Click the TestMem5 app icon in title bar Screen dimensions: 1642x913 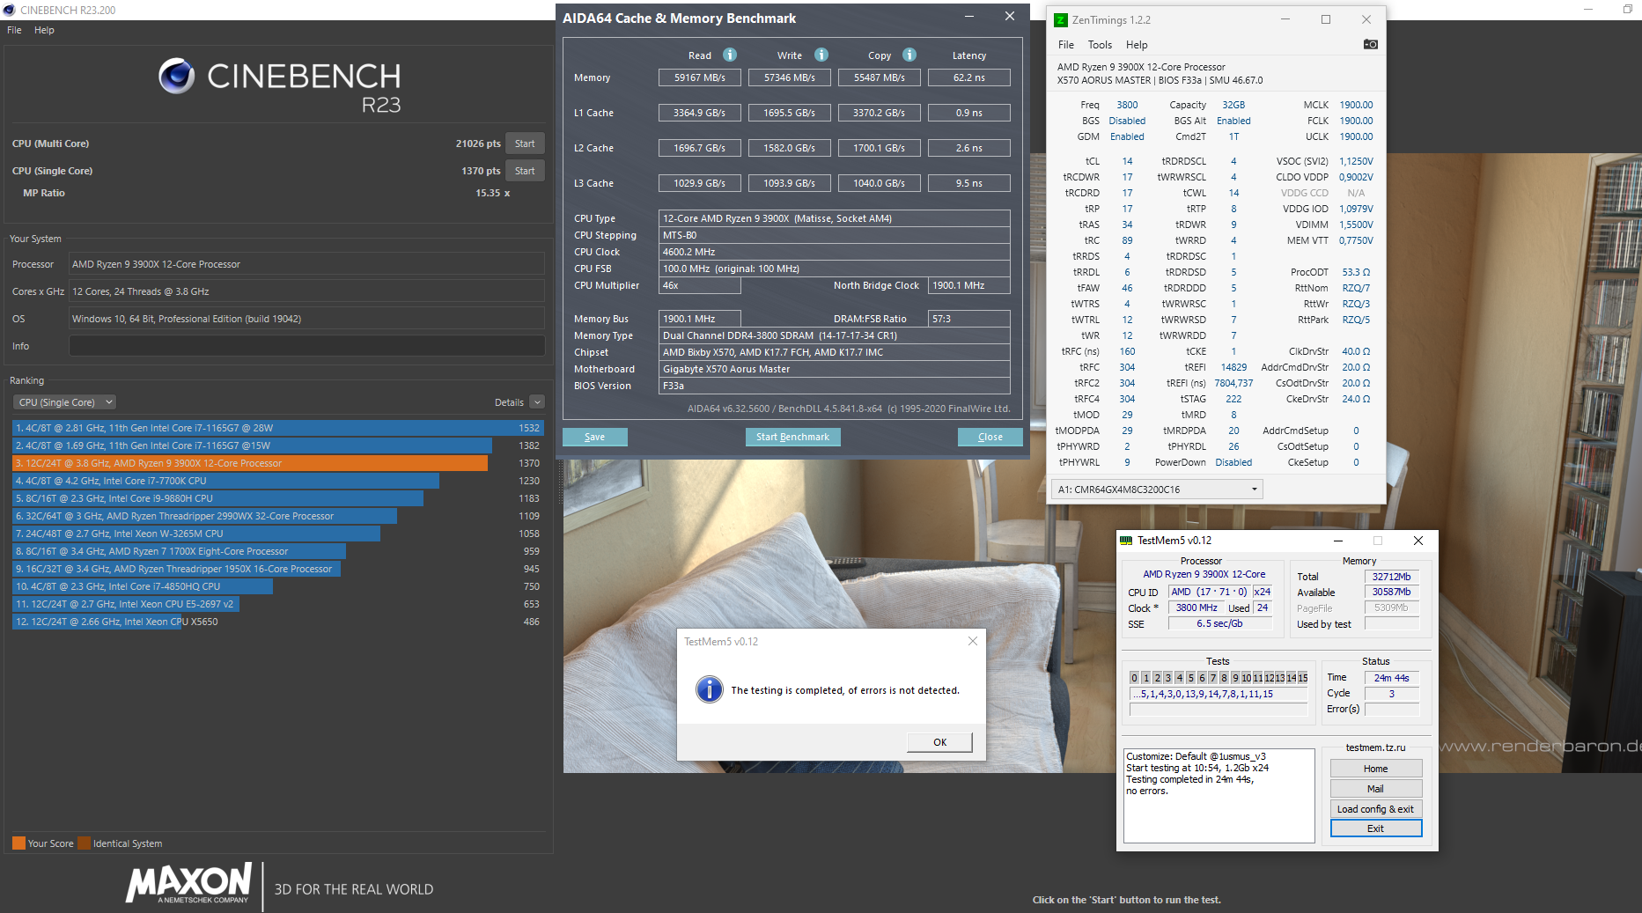(1126, 541)
